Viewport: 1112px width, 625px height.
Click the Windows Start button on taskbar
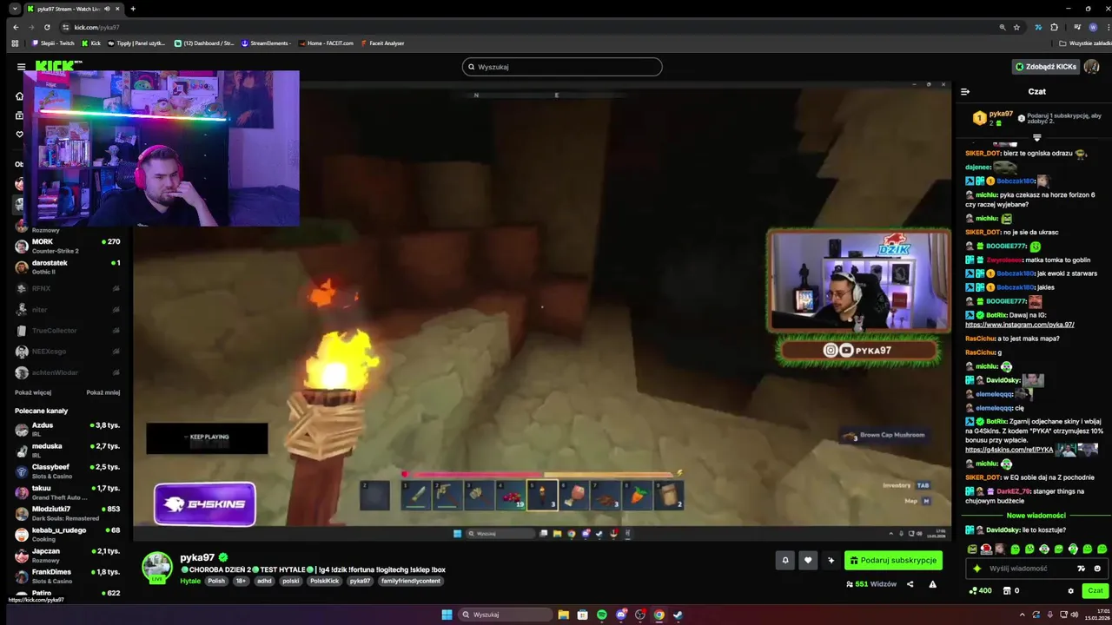[x=447, y=615]
